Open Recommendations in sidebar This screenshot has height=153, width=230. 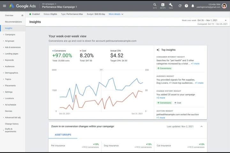coord(13,22)
